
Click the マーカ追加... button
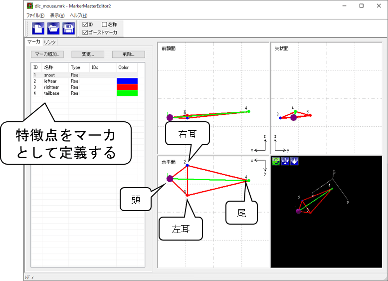tap(47, 54)
